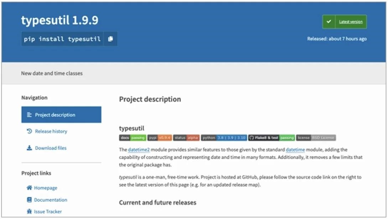This screenshot has height=219, width=389.
Task: Open the Project description tab
Action: [55, 115]
